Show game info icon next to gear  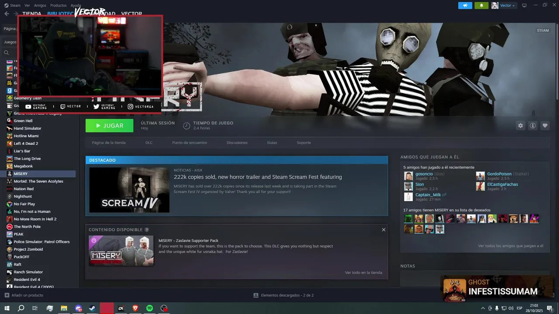point(533,126)
